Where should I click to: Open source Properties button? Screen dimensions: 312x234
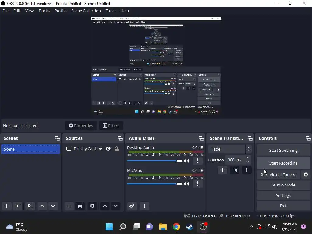click(81, 126)
